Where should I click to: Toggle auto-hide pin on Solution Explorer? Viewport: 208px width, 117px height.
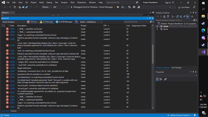click(193, 13)
